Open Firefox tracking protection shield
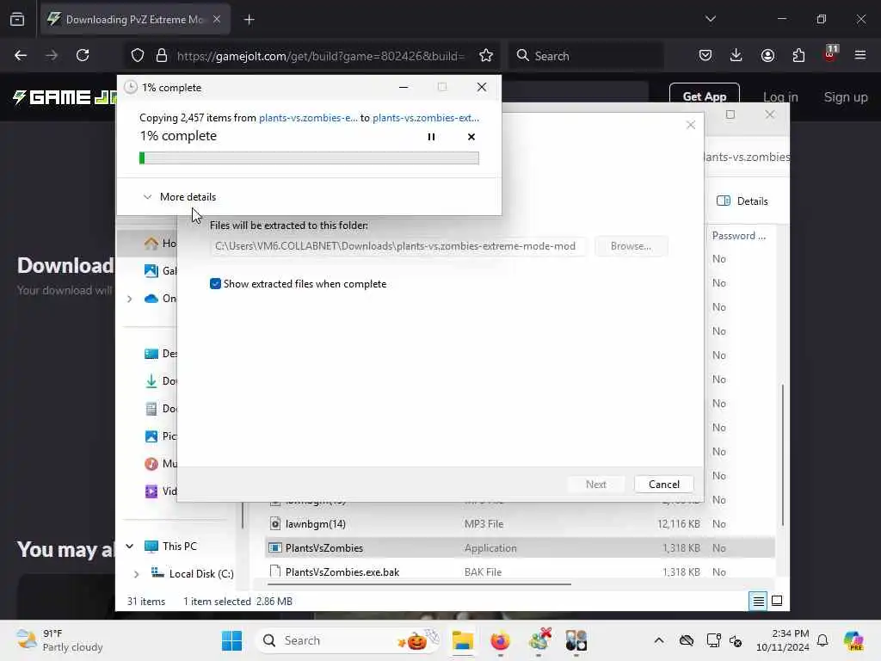The image size is (881, 661). pyautogui.click(x=137, y=56)
